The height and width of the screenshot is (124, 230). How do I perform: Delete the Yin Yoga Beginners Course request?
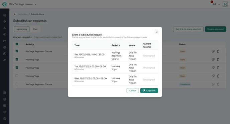tap(218, 51)
